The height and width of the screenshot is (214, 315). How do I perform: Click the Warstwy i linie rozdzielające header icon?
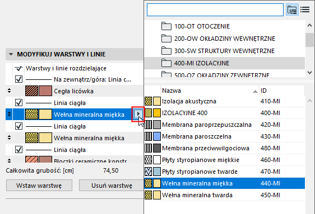coord(18,69)
